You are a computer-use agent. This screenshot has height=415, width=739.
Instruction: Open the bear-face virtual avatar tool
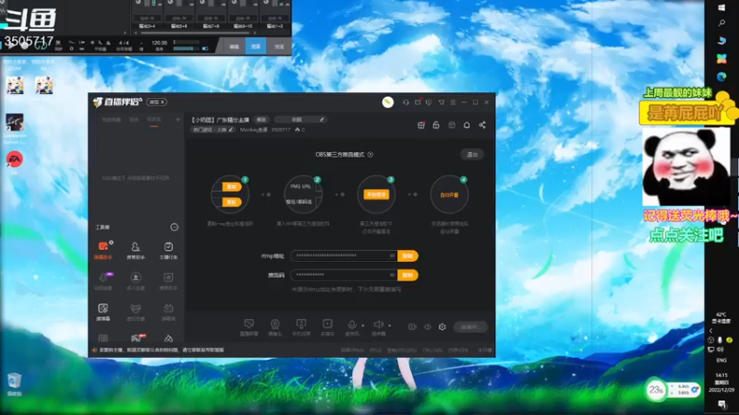pos(136,312)
